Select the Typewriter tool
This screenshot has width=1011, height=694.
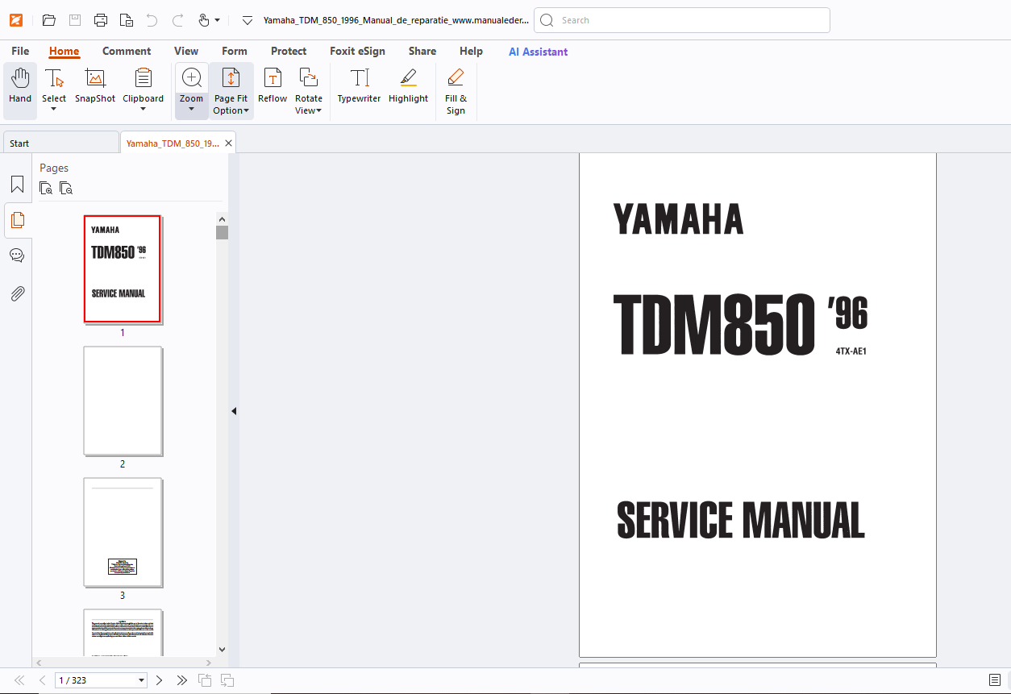pos(359,85)
